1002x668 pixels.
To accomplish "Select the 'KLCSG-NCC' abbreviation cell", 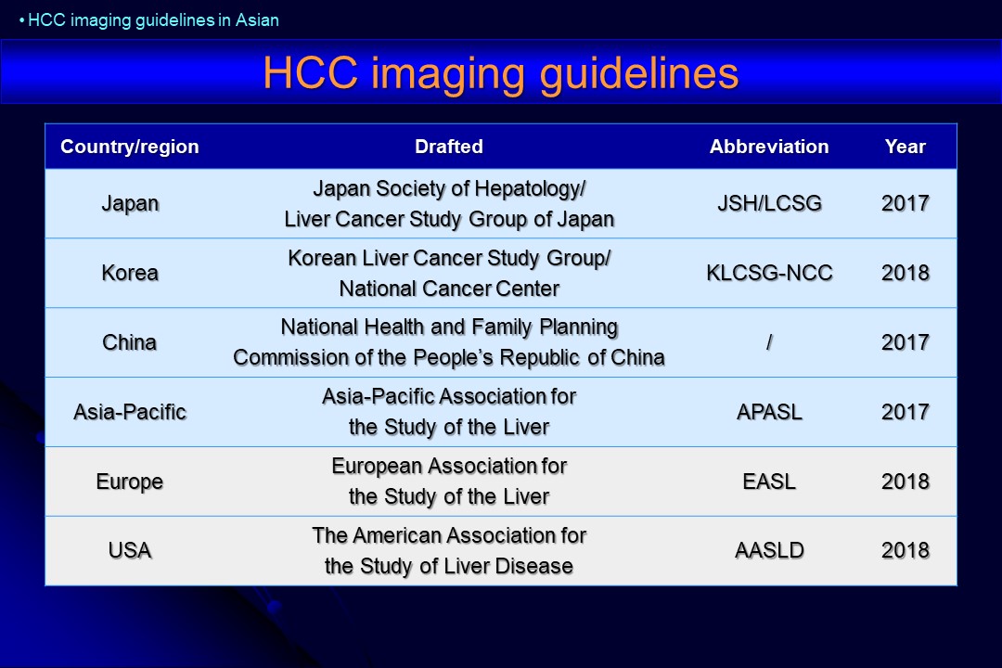I will [x=769, y=273].
